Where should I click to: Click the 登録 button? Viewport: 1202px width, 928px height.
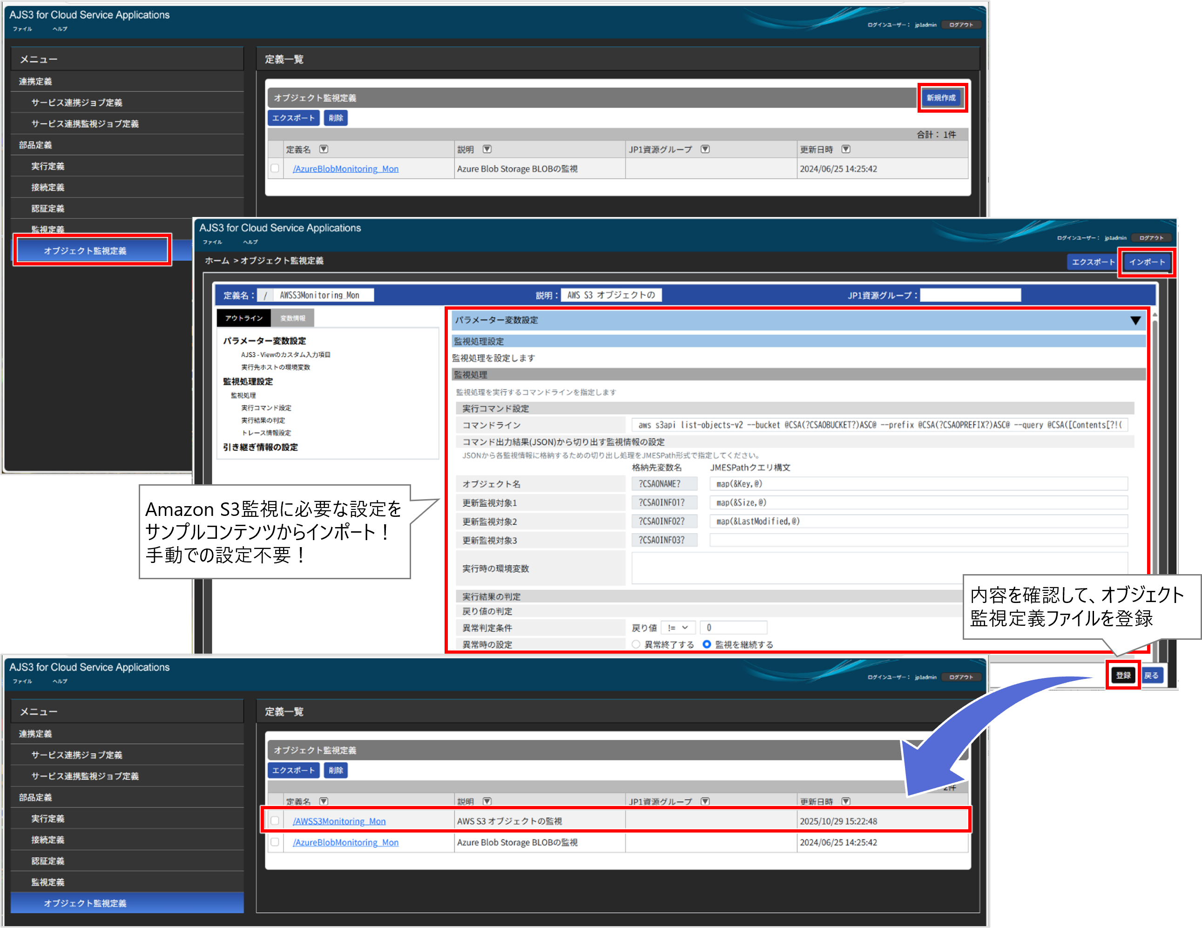pos(1123,675)
